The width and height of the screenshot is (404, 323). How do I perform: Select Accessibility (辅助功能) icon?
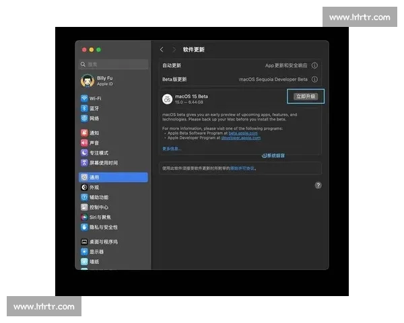coord(84,197)
